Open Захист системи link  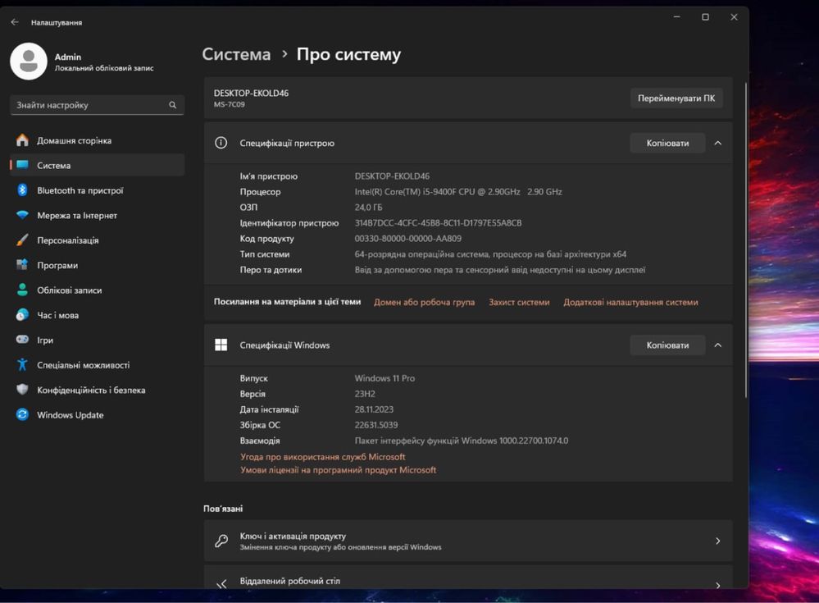pos(519,302)
